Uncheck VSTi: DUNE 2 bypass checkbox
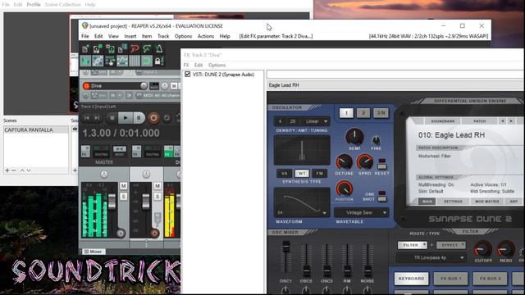Screen dimensions: 525x295 [x=188, y=75]
